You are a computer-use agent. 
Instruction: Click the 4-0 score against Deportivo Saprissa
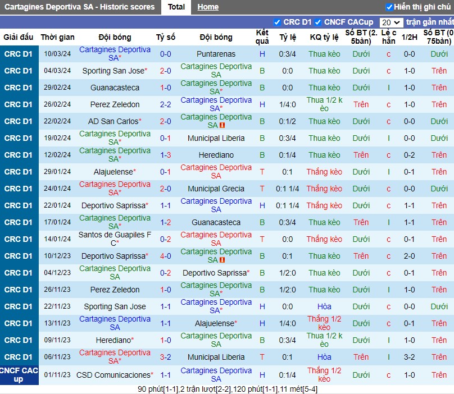[166, 256]
